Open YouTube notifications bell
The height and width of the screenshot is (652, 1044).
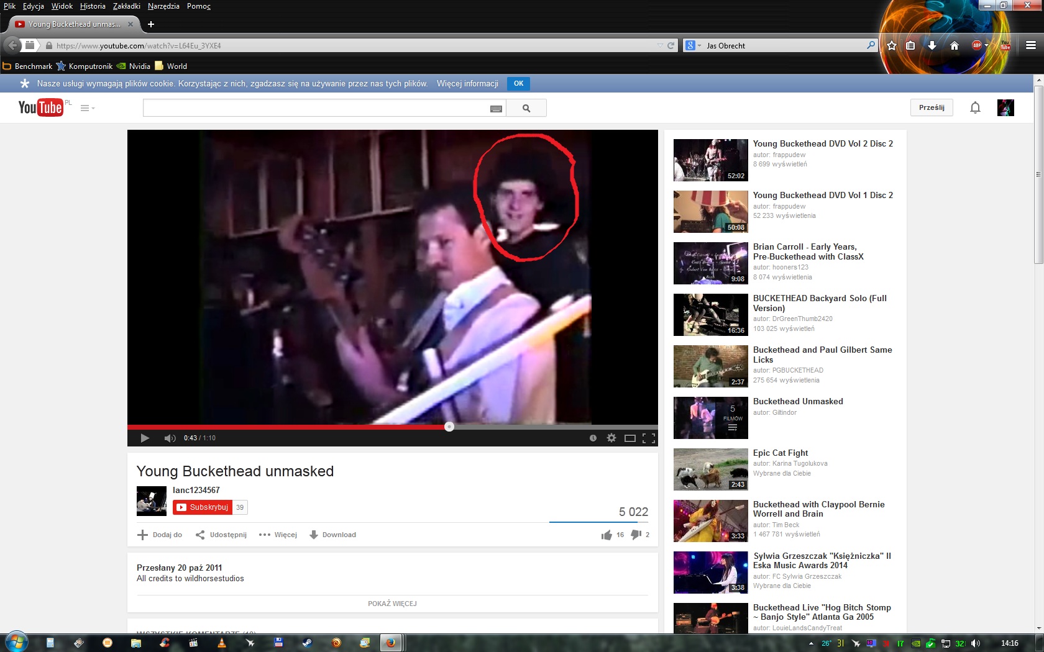(975, 107)
